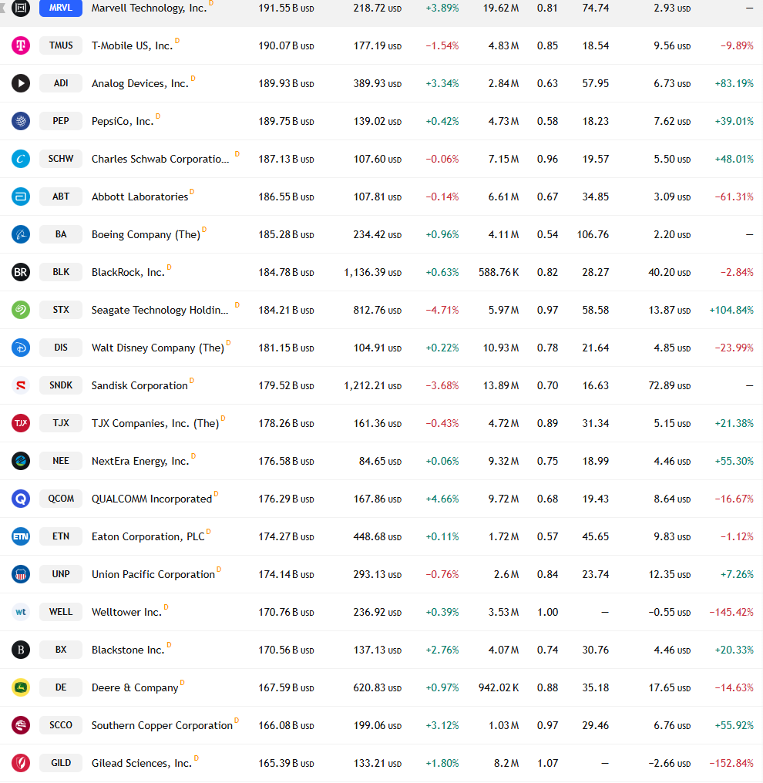Select the BLK ticker badge
This screenshot has height=783, width=763.
click(61, 272)
